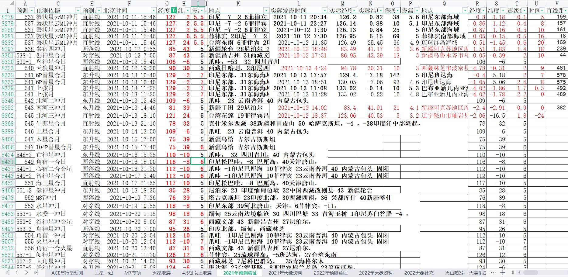Select the 2021年预测验证 sheet tab
Viewport: 568px width, 277px height.
240,273
